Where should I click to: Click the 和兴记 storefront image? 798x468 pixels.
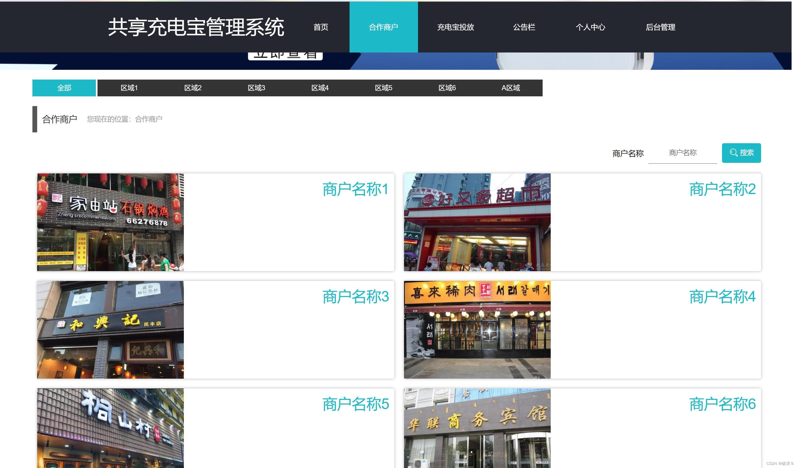tap(110, 330)
